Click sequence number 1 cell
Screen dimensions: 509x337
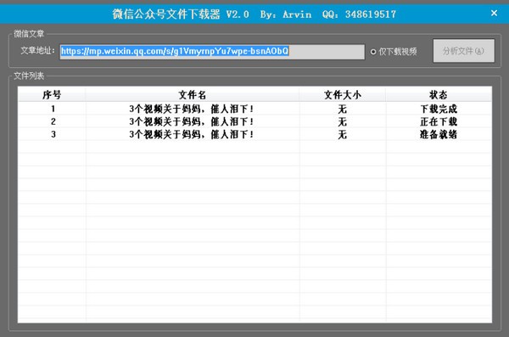53,109
